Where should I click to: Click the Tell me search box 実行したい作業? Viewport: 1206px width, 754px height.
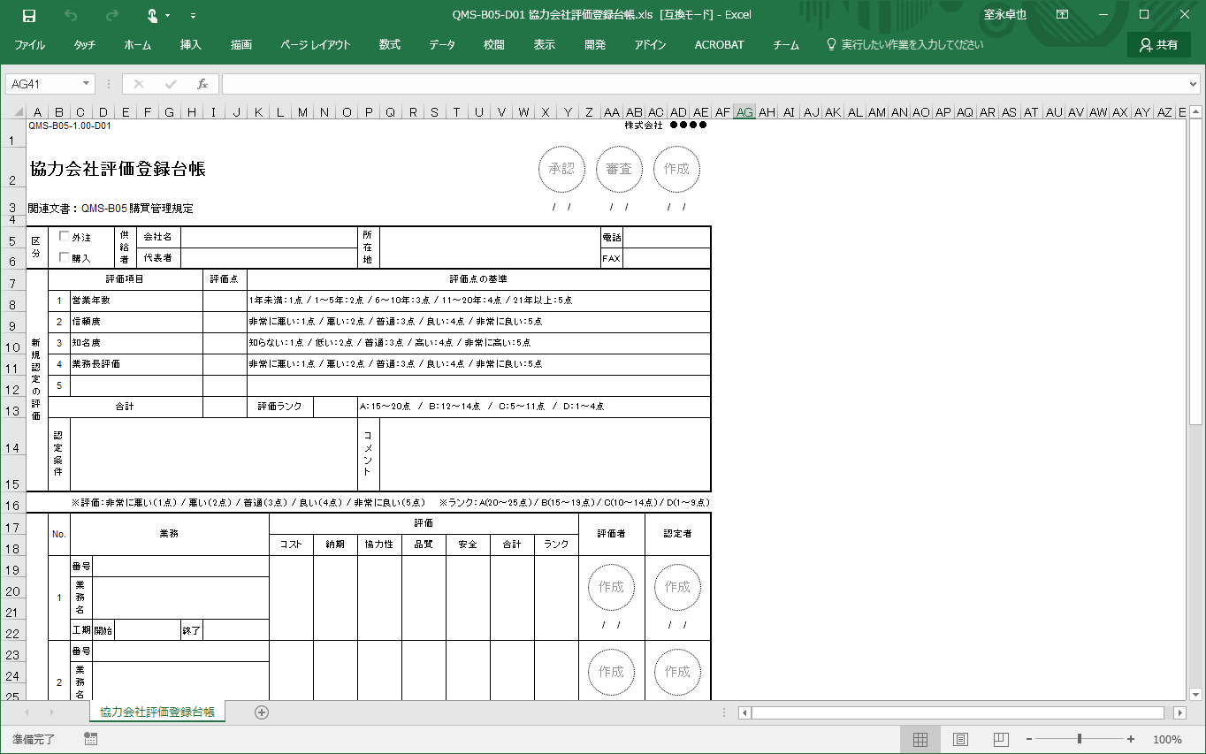(x=904, y=45)
